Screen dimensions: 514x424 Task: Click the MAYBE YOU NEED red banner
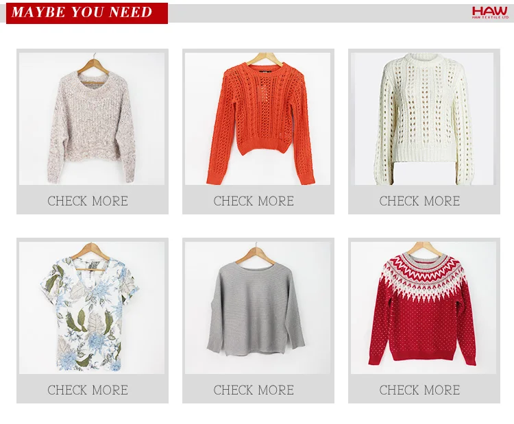pyautogui.click(x=87, y=13)
